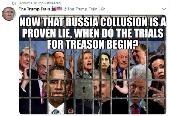The image size is (170, 116).
Task: Click the retweet arrows icon
Action: 14,3
